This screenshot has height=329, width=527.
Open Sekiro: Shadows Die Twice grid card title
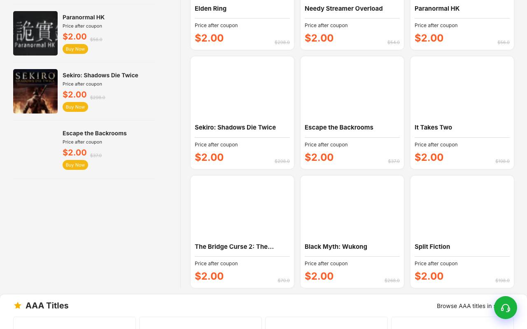[235, 127]
